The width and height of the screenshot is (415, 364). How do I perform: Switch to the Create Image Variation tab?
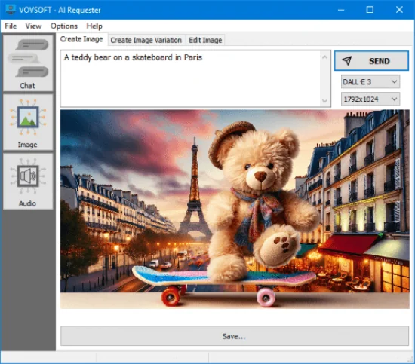[146, 40]
